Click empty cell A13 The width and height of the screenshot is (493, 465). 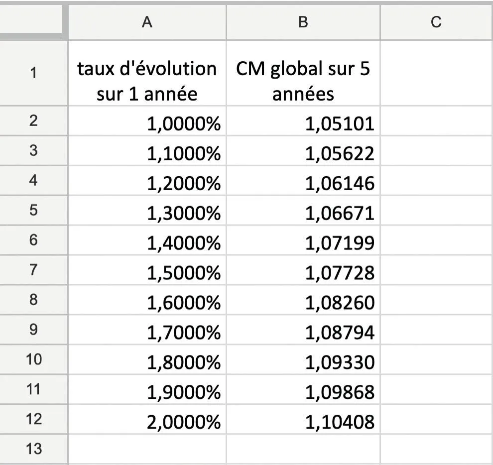point(147,449)
